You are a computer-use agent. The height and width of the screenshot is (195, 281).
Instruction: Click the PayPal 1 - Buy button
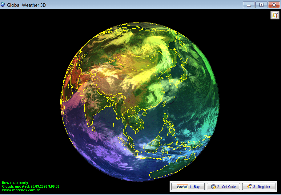pos(188,187)
